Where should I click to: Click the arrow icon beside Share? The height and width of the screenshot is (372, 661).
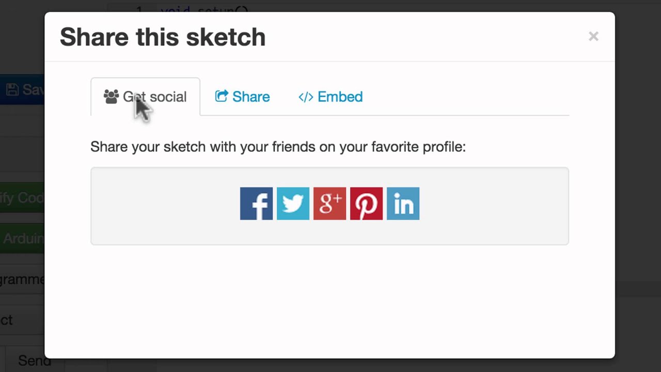point(222,97)
